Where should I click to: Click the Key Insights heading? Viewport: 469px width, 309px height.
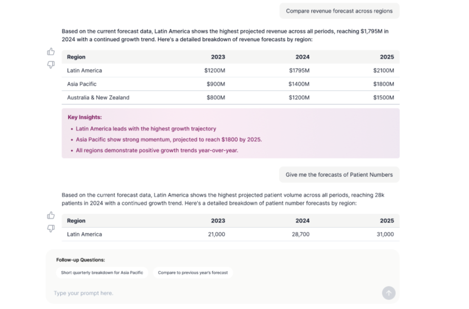(x=85, y=117)
